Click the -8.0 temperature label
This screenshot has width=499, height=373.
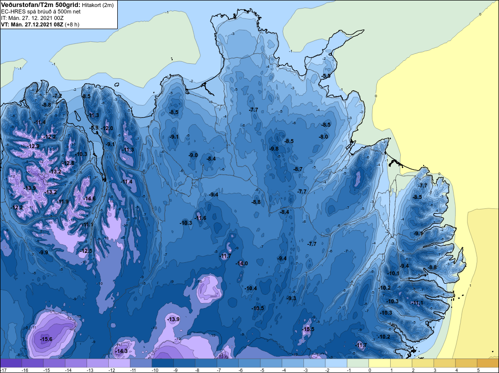point(324,137)
